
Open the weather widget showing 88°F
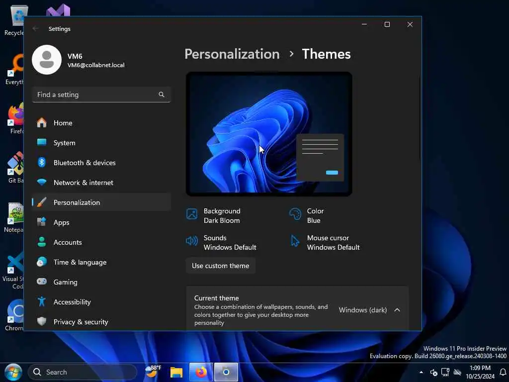click(x=153, y=371)
